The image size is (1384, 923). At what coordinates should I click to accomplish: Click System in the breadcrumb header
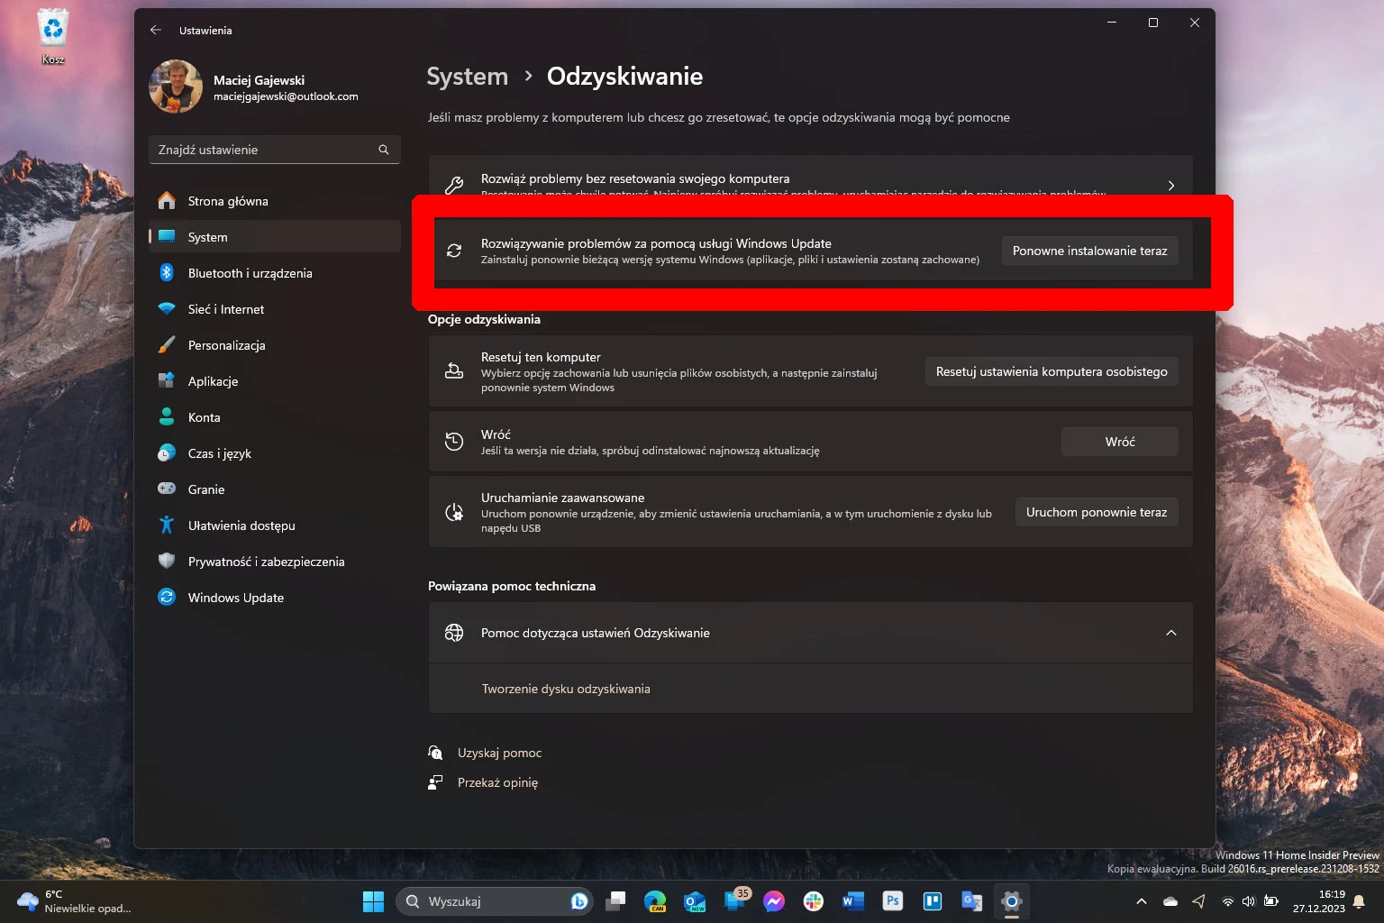[467, 77]
